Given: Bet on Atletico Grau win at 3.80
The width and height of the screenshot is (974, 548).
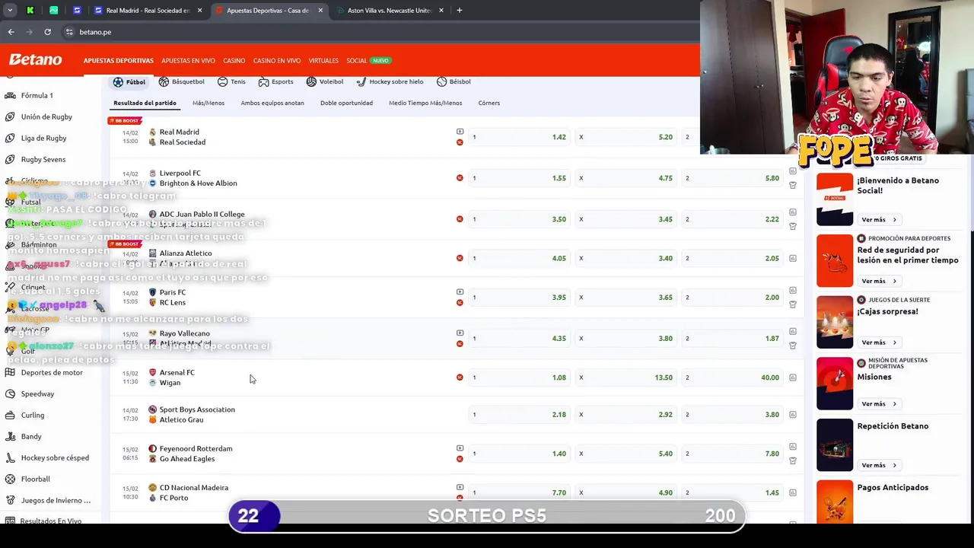Looking at the screenshot, I should 732,415.
